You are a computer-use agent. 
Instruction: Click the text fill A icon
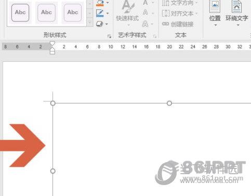pyautogui.click(x=146, y=3)
